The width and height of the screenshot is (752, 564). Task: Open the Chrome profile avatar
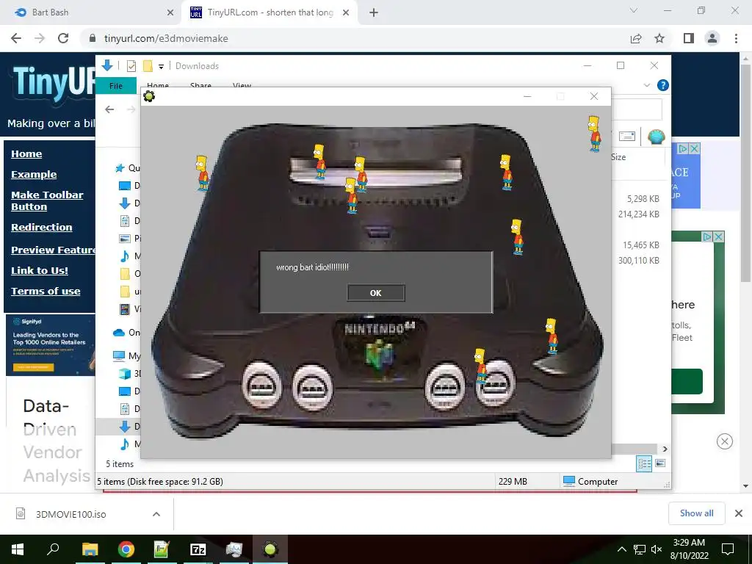click(712, 38)
